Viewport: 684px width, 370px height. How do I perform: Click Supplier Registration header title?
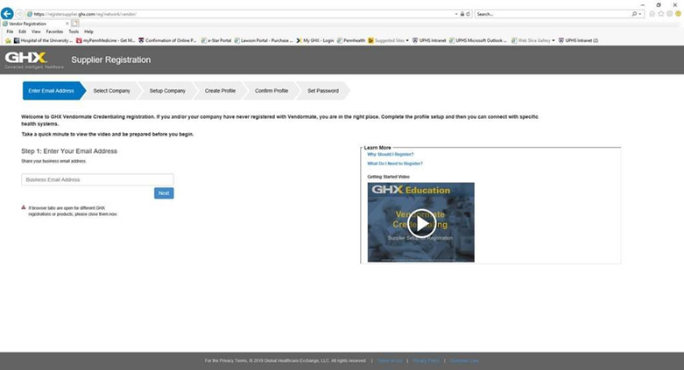coord(111,59)
